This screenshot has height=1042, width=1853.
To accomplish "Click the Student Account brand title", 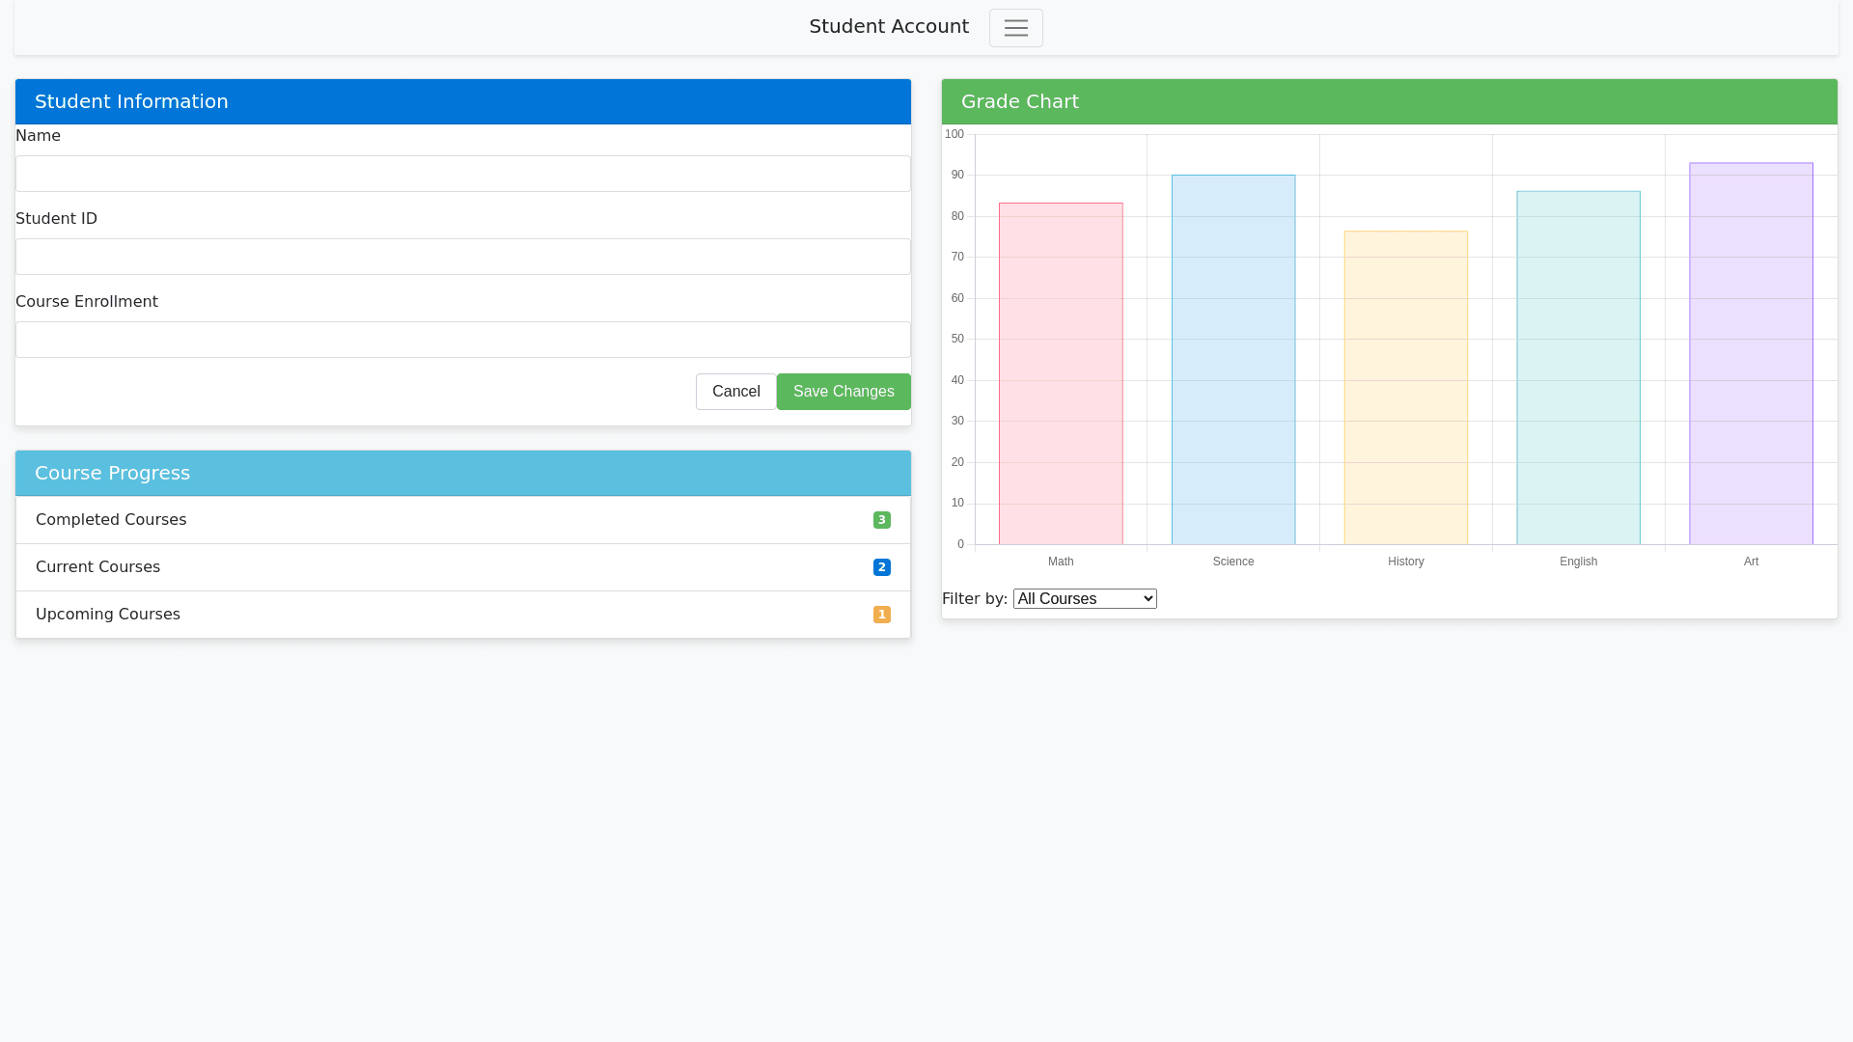I will [x=889, y=27].
